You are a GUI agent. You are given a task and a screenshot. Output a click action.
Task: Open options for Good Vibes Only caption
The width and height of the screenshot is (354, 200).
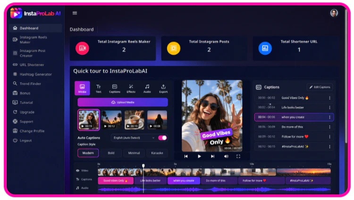click(x=329, y=98)
